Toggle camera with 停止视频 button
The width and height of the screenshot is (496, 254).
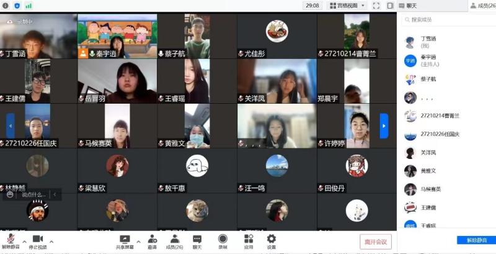pyautogui.click(x=38, y=242)
